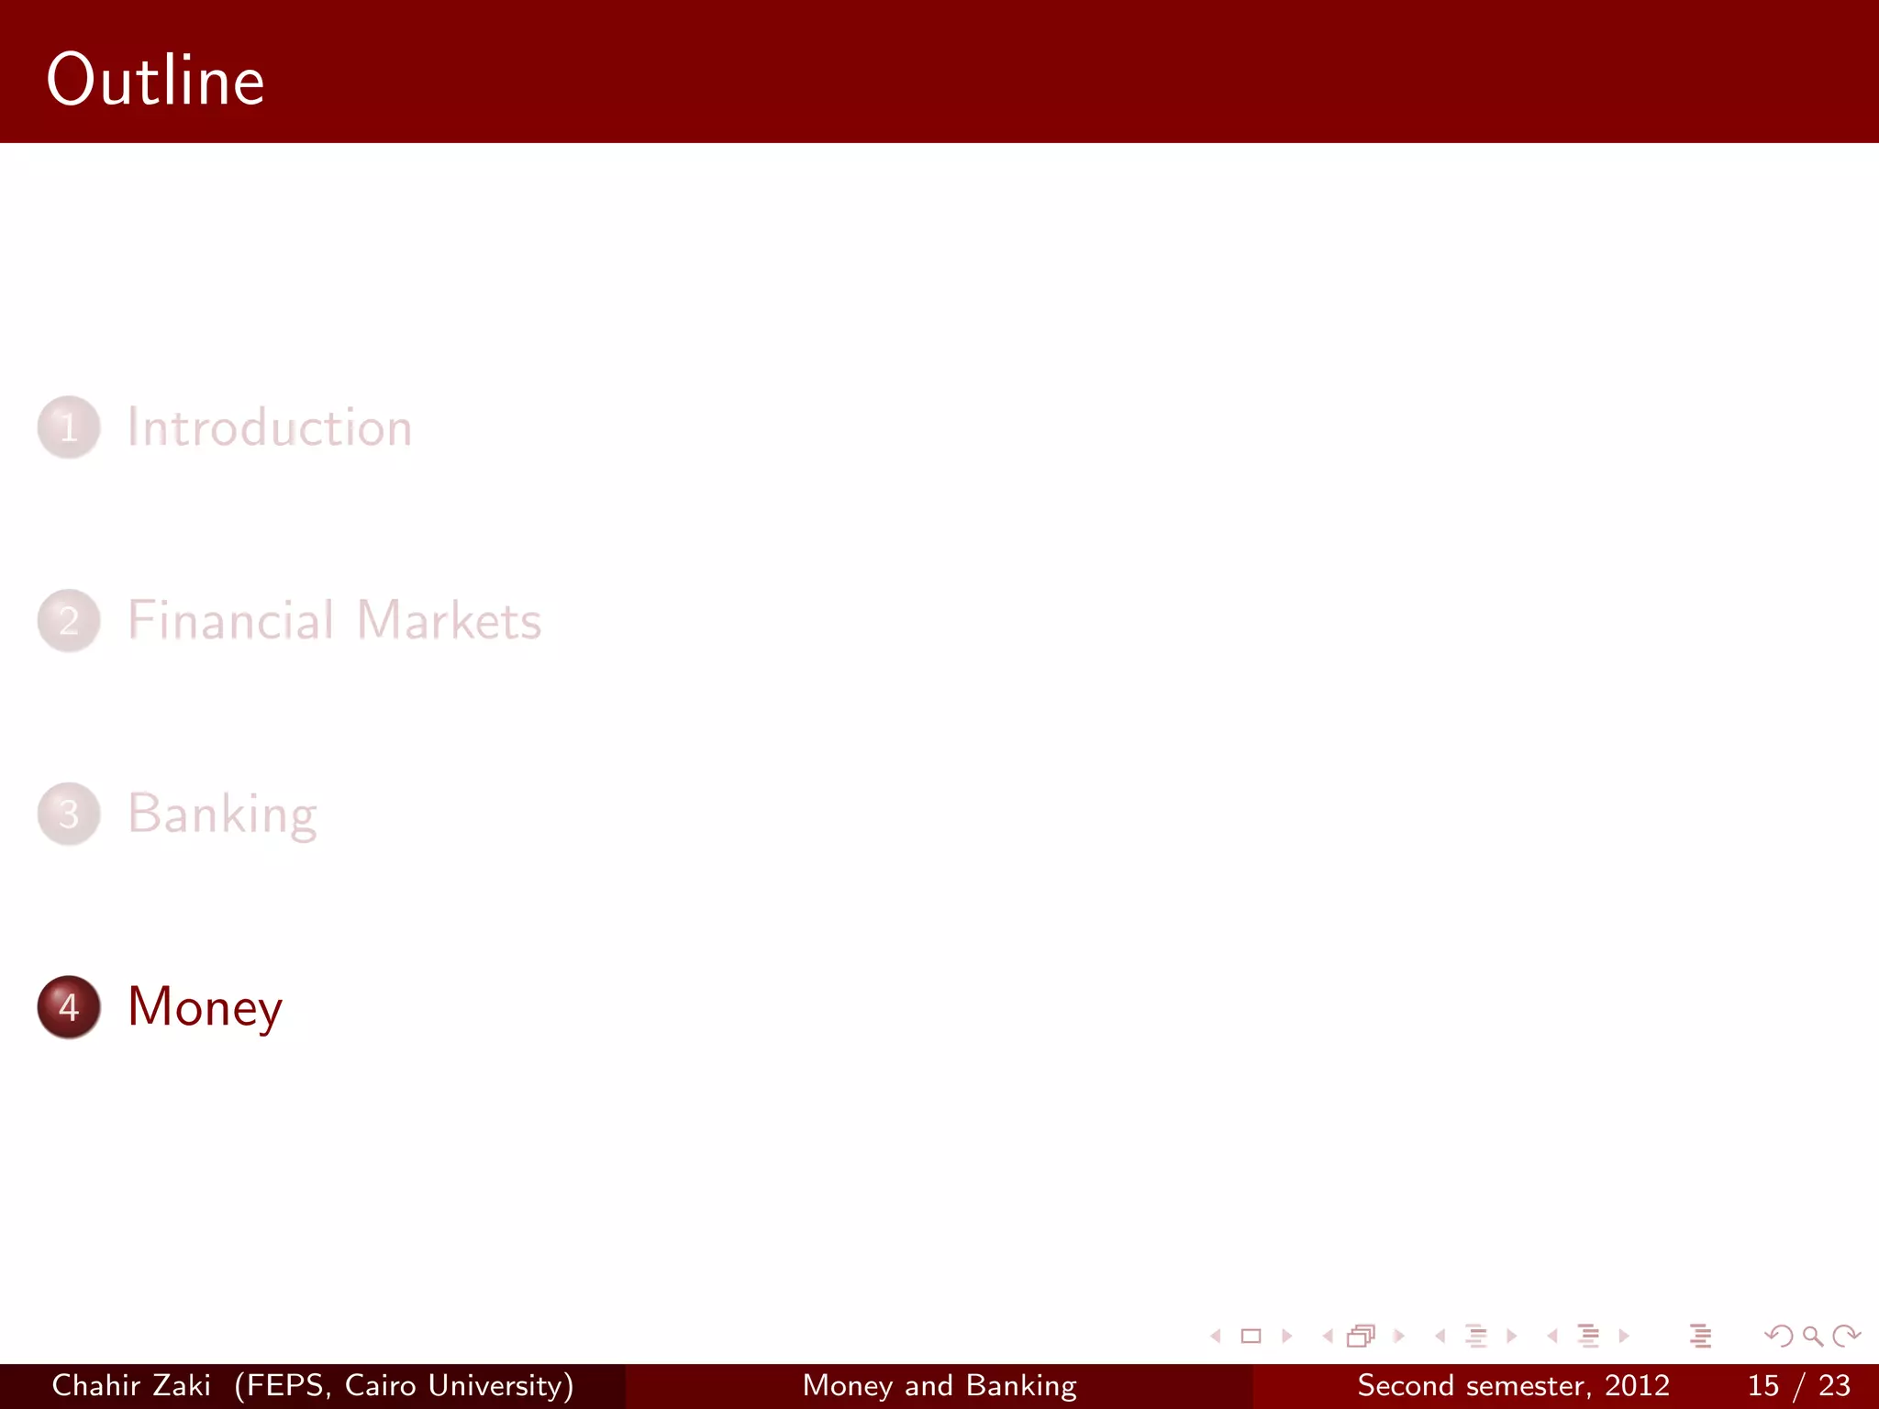This screenshot has height=1409, width=1879.
Task: Click the numbered ball 1 bullet
Action: coord(69,427)
